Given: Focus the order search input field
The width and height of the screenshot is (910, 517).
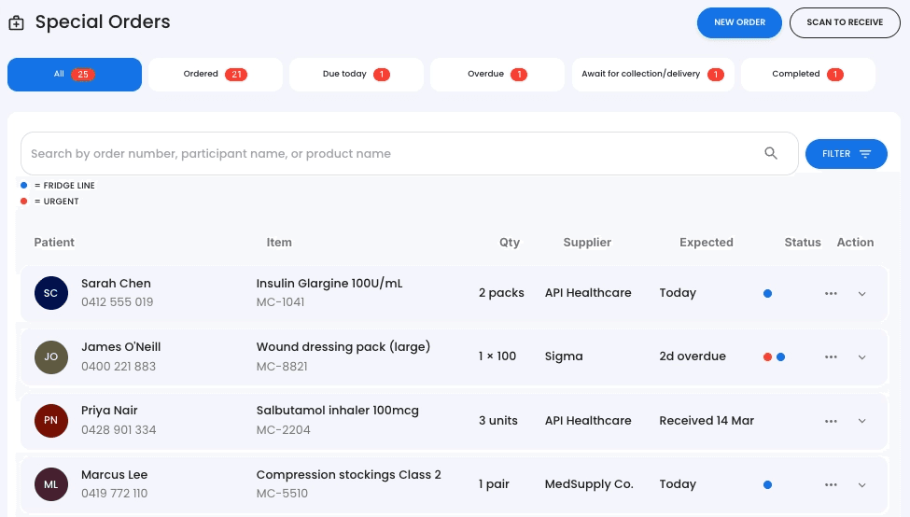Looking at the screenshot, I should (392, 154).
